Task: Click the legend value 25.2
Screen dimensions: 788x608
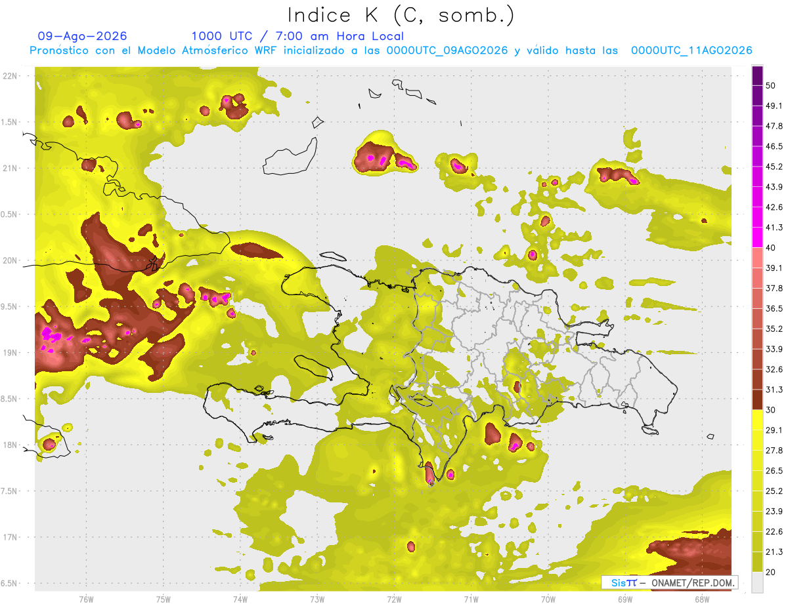Action: [x=774, y=491]
